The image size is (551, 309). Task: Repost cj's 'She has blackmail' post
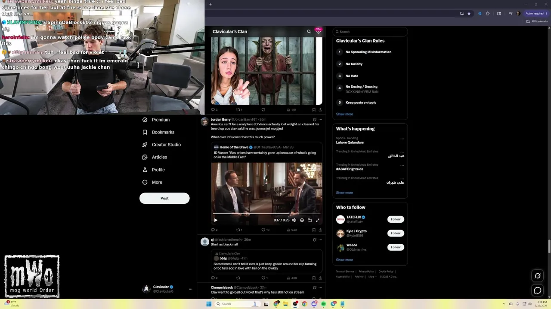tap(238, 278)
